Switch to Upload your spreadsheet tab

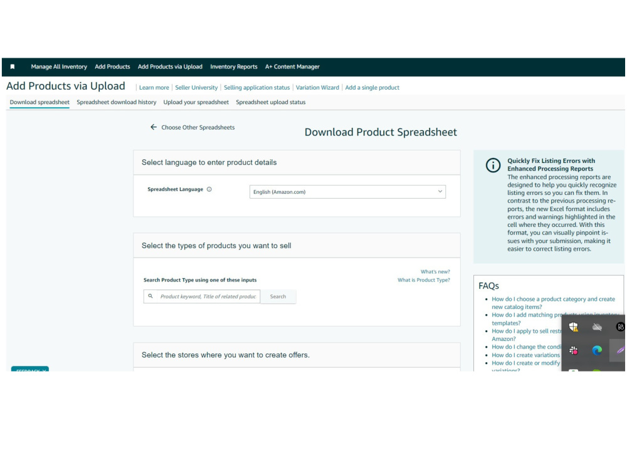(196, 102)
